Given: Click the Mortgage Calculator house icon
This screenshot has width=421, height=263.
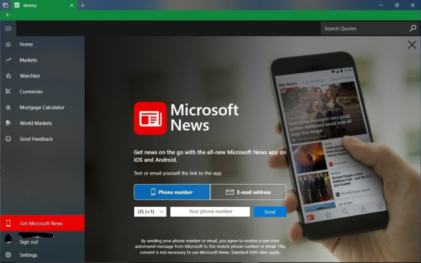Looking at the screenshot, I should (8, 107).
